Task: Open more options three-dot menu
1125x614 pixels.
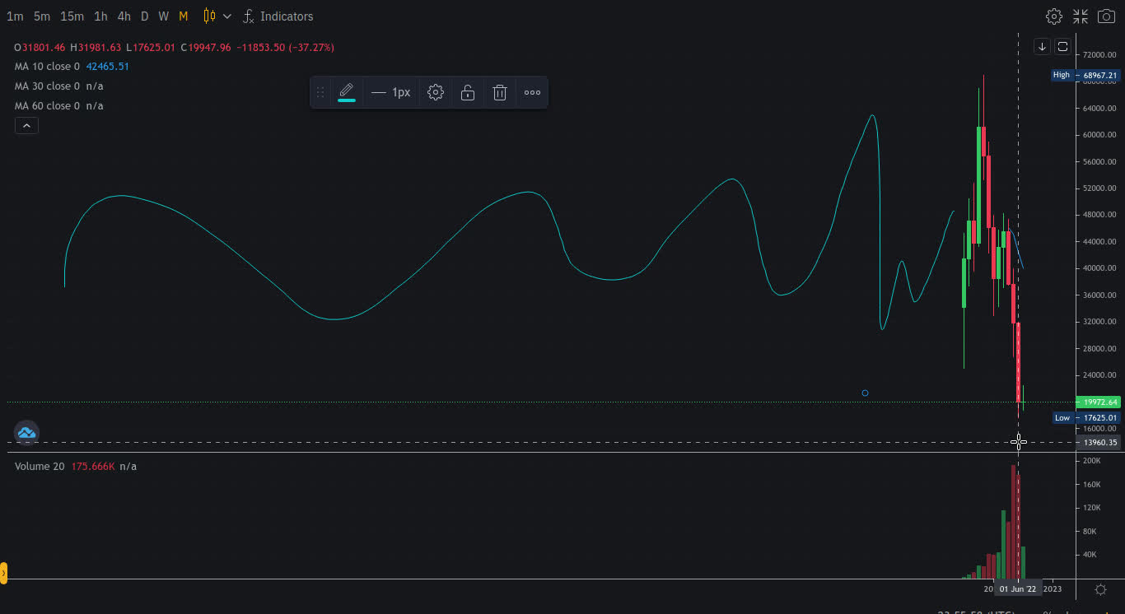Action: click(533, 92)
